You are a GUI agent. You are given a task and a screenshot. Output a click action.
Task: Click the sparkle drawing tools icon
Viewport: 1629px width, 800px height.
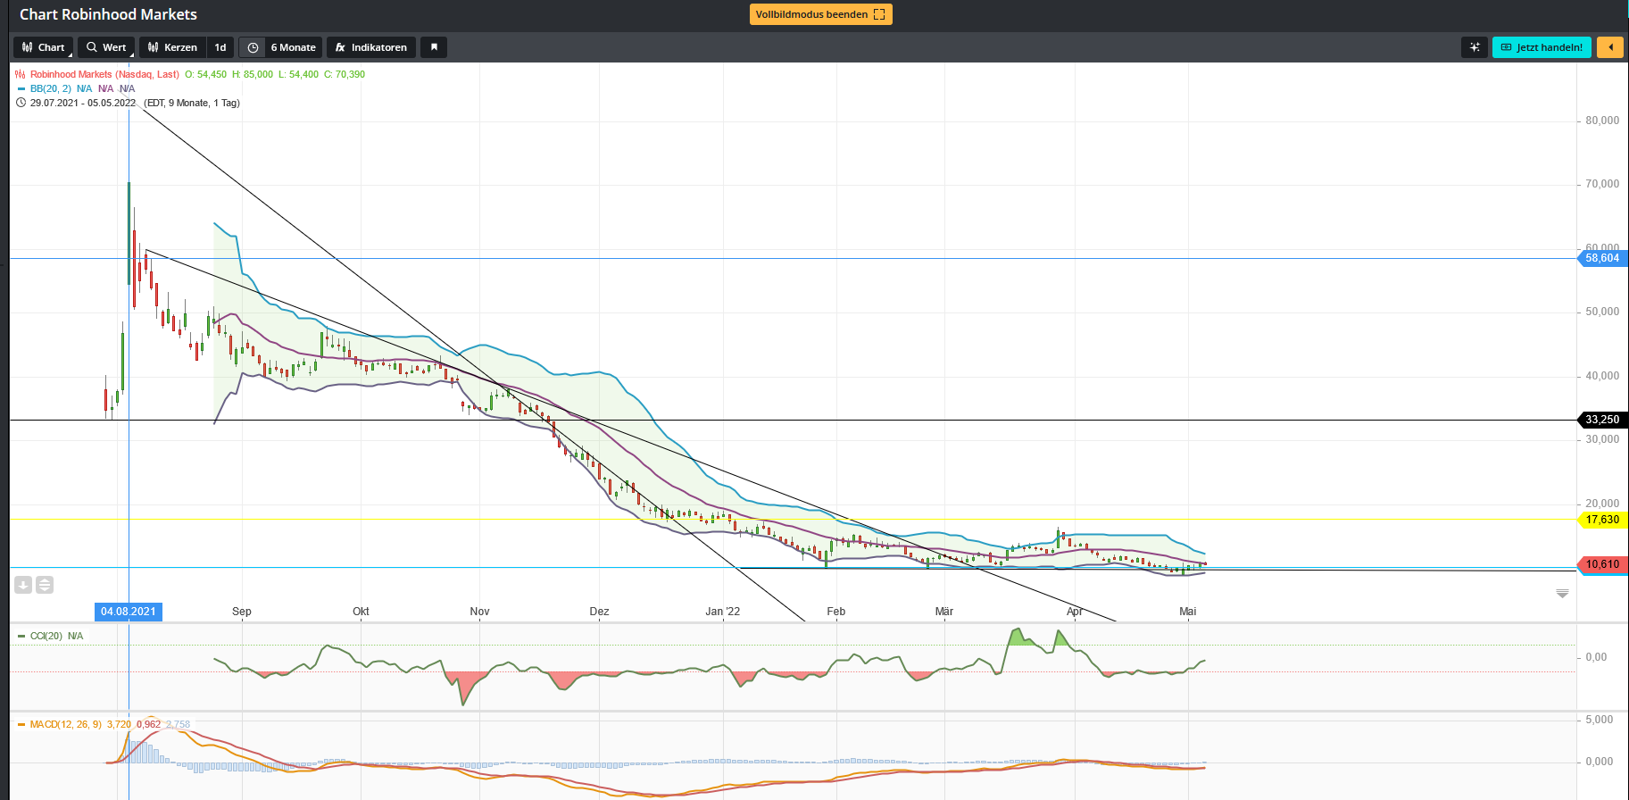click(x=1475, y=47)
